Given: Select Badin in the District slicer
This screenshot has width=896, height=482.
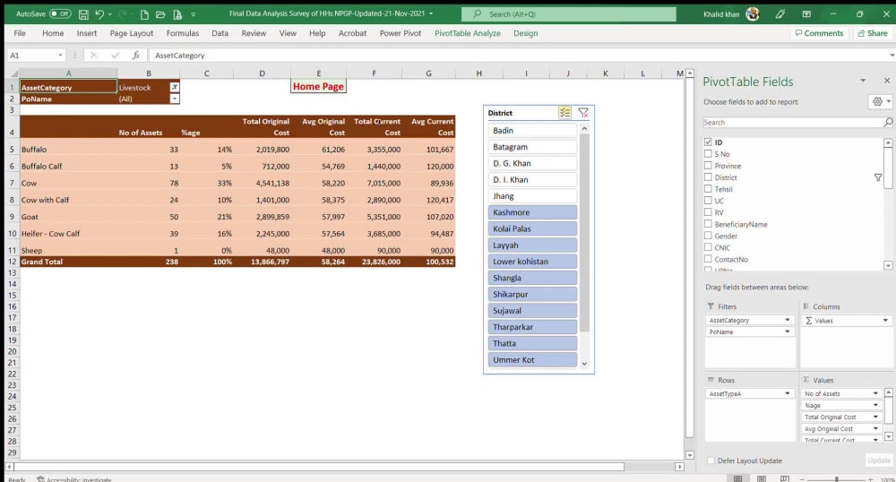Looking at the screenshot, I should [x=532, y=130].
